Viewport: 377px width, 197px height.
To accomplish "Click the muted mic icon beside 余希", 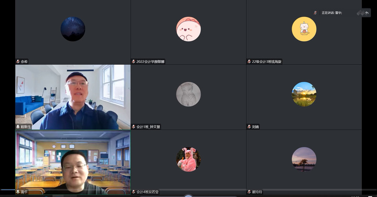I will pos(18,61).
